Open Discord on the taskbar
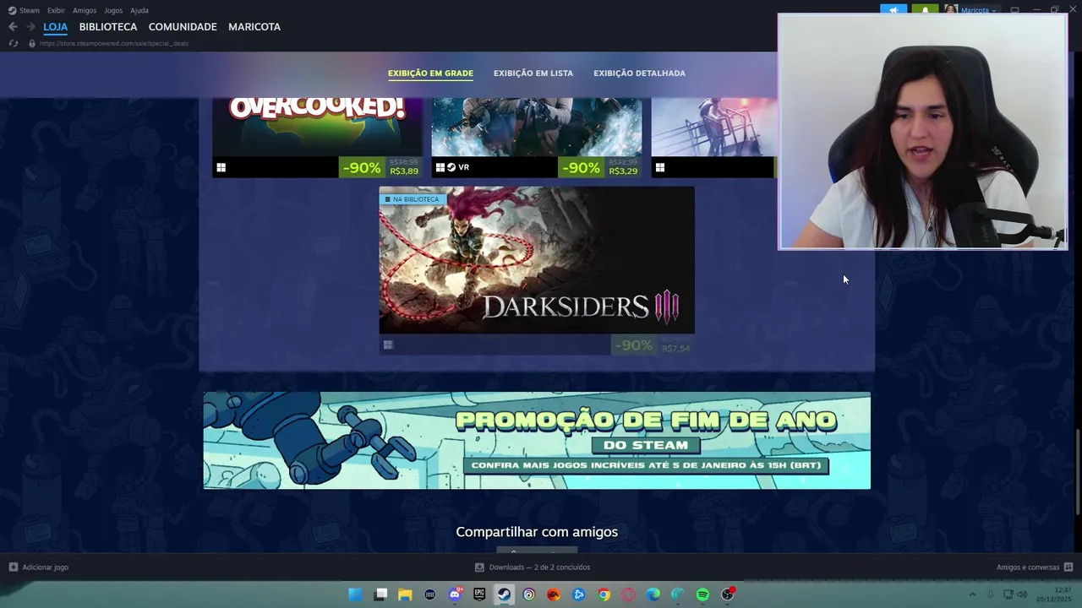 click(x=455, y=594)
